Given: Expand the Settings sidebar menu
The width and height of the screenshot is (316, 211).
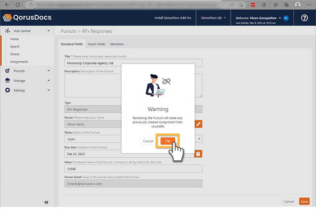Looking at the screenshot, I should (x=48, y=90).
